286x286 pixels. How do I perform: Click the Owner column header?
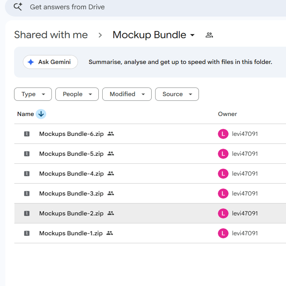(227, 114)
